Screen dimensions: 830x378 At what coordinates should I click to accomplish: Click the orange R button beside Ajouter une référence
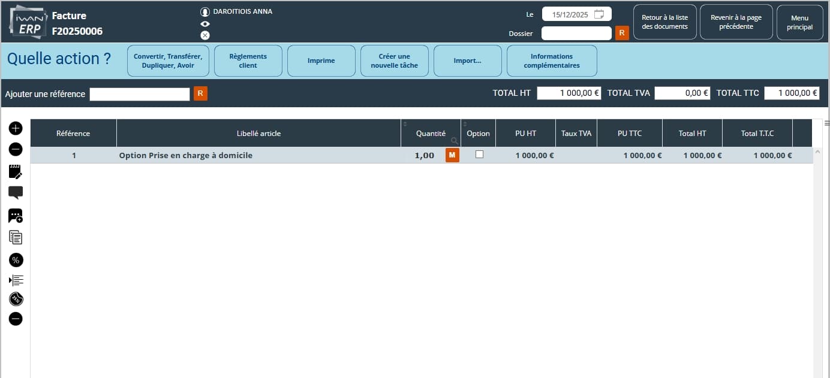(x=200, y=93)
